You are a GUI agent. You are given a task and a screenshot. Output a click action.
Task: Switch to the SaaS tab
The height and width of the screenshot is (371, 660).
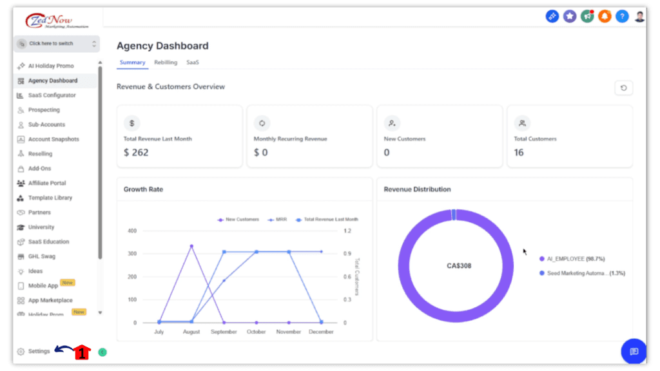(193, 62)
